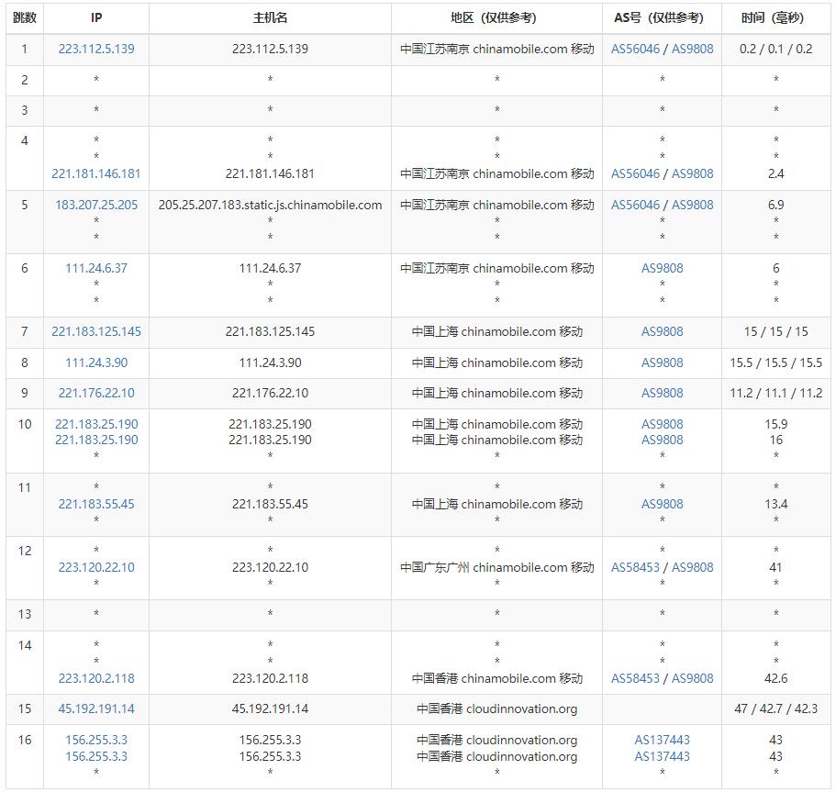
Task: Select hostname 205.25.207.183.static.js.chinamobile.com
Action: (270, 205)
